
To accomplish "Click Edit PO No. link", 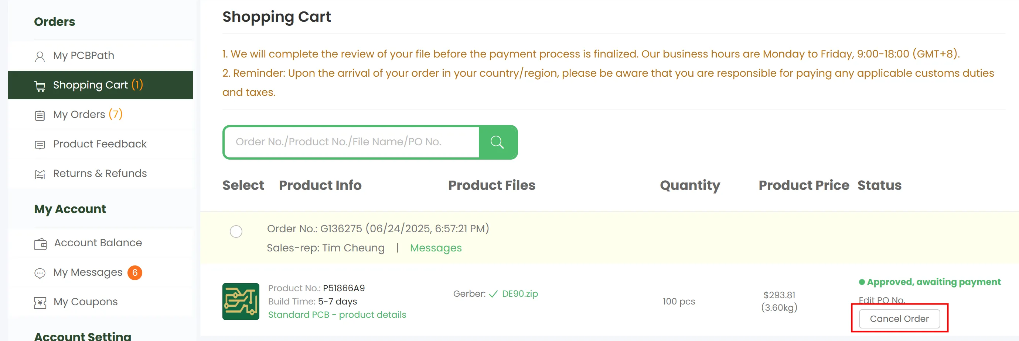I will (x=882, y=300).
